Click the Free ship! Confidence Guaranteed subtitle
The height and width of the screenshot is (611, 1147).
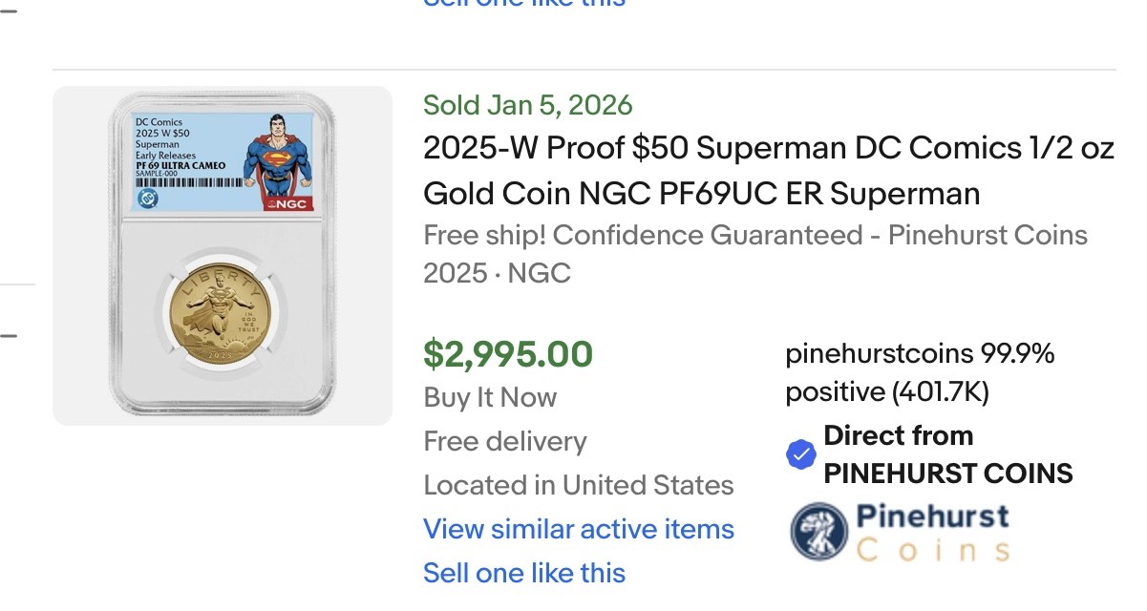(755, 235)
